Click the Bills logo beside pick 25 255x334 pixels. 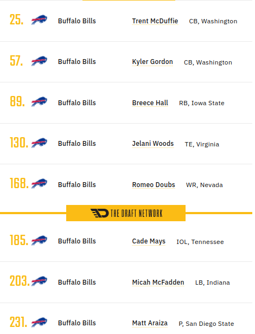tap(40, 20)
